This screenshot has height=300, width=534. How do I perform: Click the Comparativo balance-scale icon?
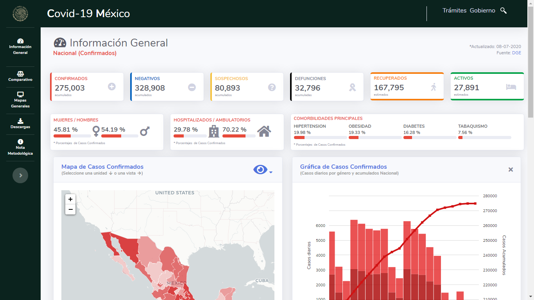click(20, 73)
